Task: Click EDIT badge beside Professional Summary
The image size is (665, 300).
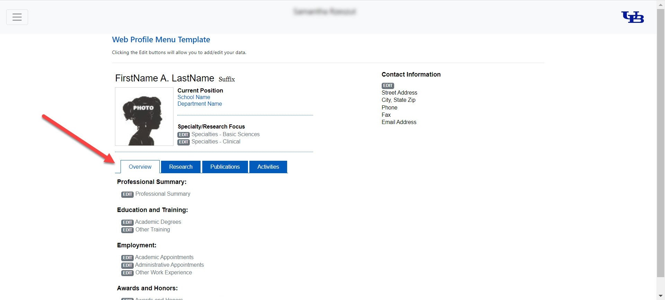Action: click(127, 194)
